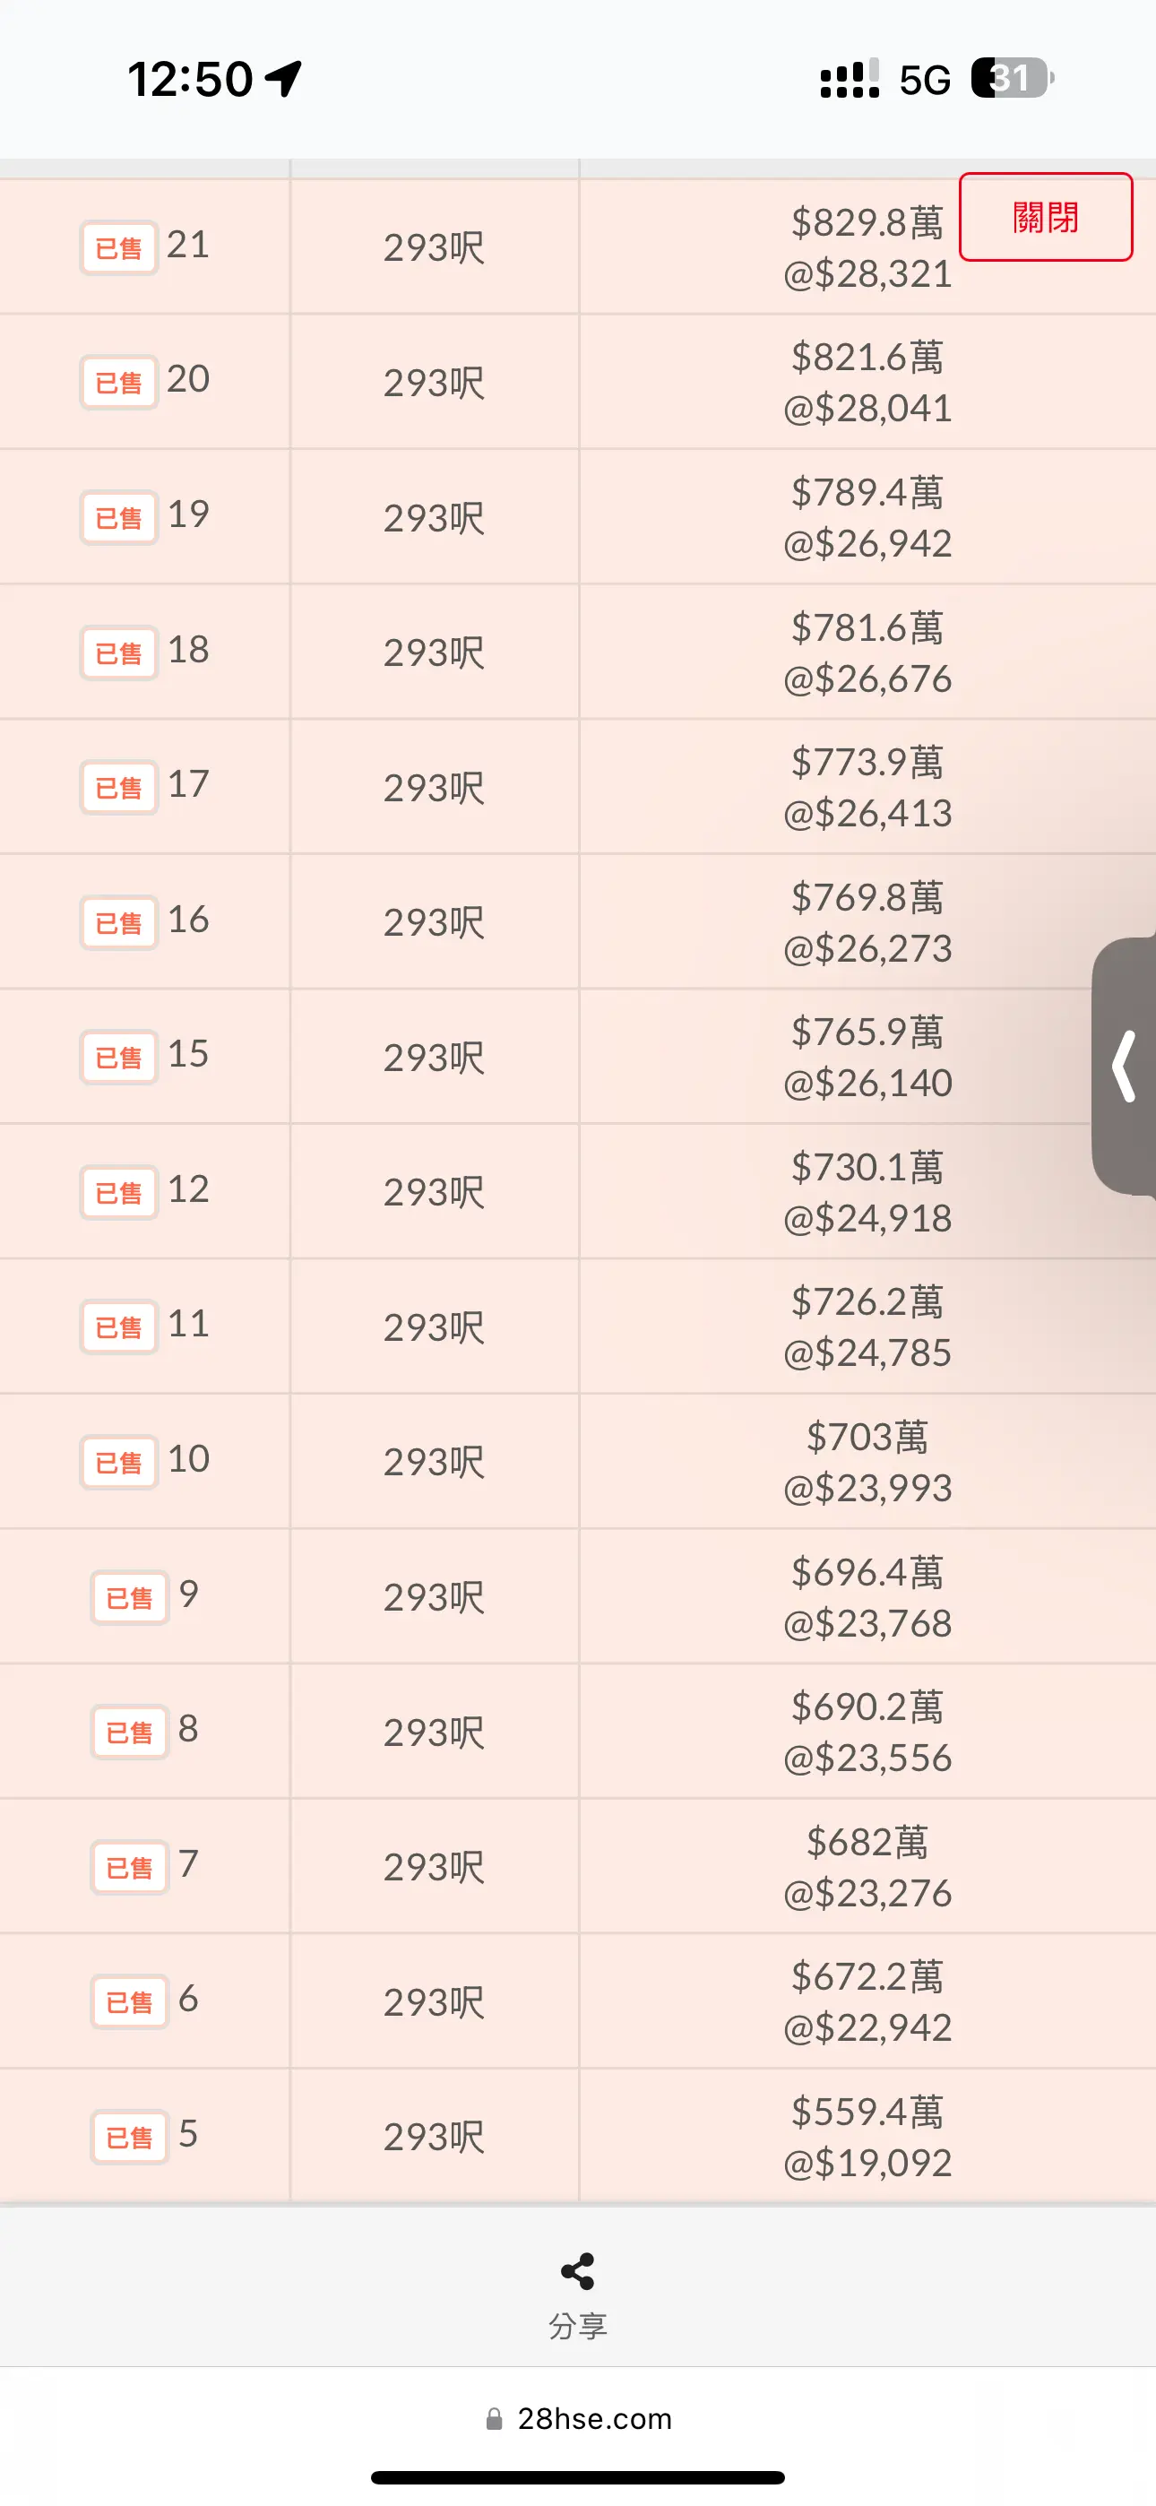The width and height of the screenshot is (1156, 2506).
Task: Tap the share icon
Action: point(577,2271)
